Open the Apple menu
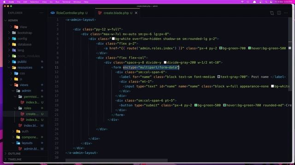This screenshot has width=295, height=165. tap(4, 2)
